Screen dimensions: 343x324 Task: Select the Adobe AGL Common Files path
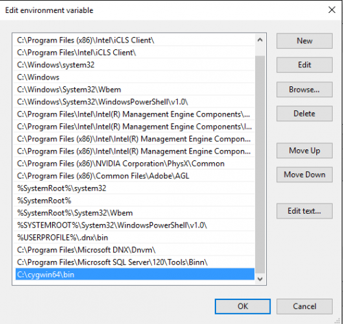click(x=135, y=176)
